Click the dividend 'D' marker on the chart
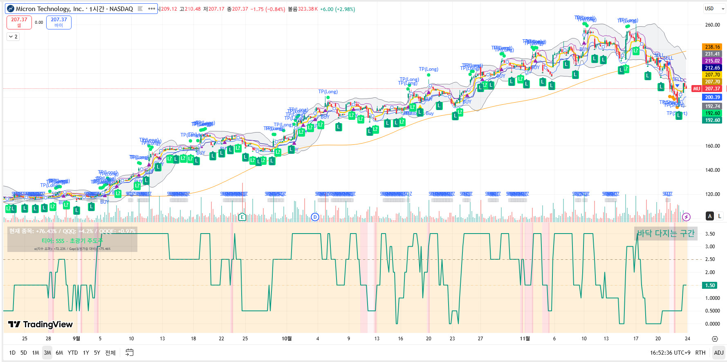The width and height of the screenshot is (727, 362). 315,217
